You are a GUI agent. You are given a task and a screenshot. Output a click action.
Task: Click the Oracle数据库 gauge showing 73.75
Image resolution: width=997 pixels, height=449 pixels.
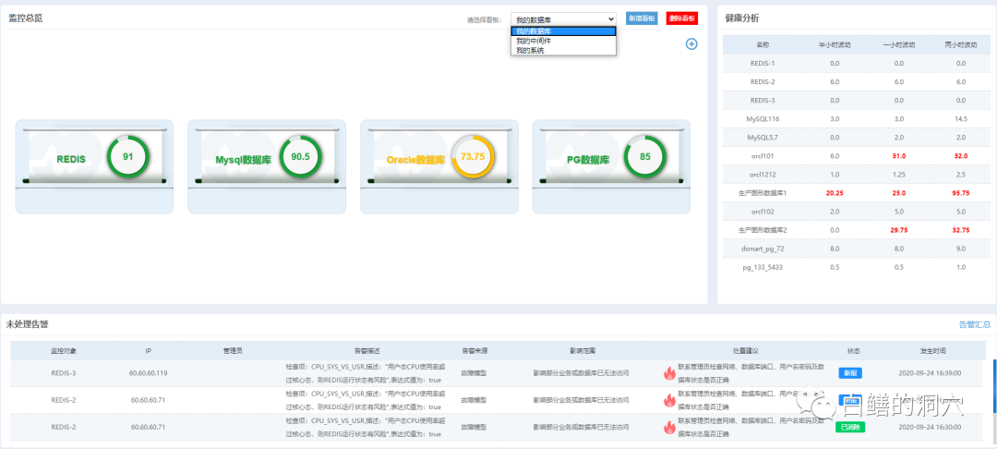473,157
